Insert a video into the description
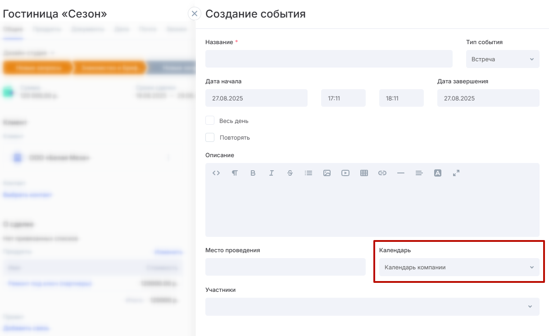The height and width of the screenshot is (336, 549). coord(345,173)
